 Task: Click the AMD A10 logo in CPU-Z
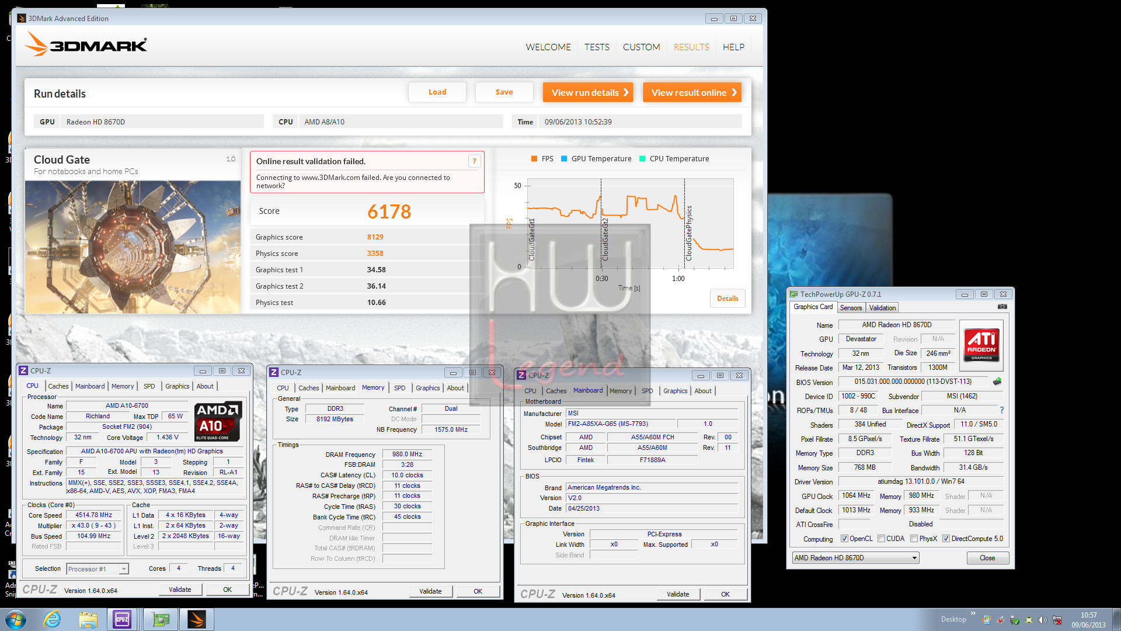[x=218, y=421]
